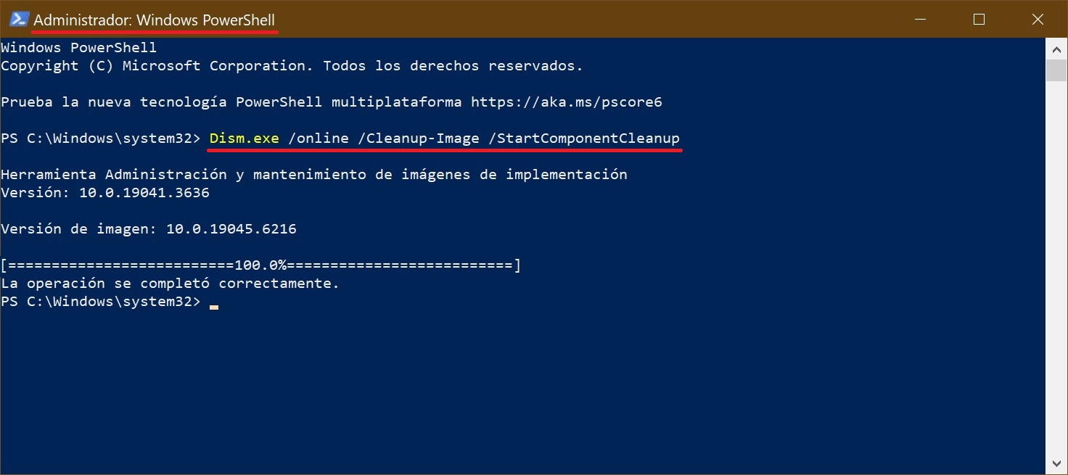Click the 'La operación se completó correctamente' line

(170, 284)
